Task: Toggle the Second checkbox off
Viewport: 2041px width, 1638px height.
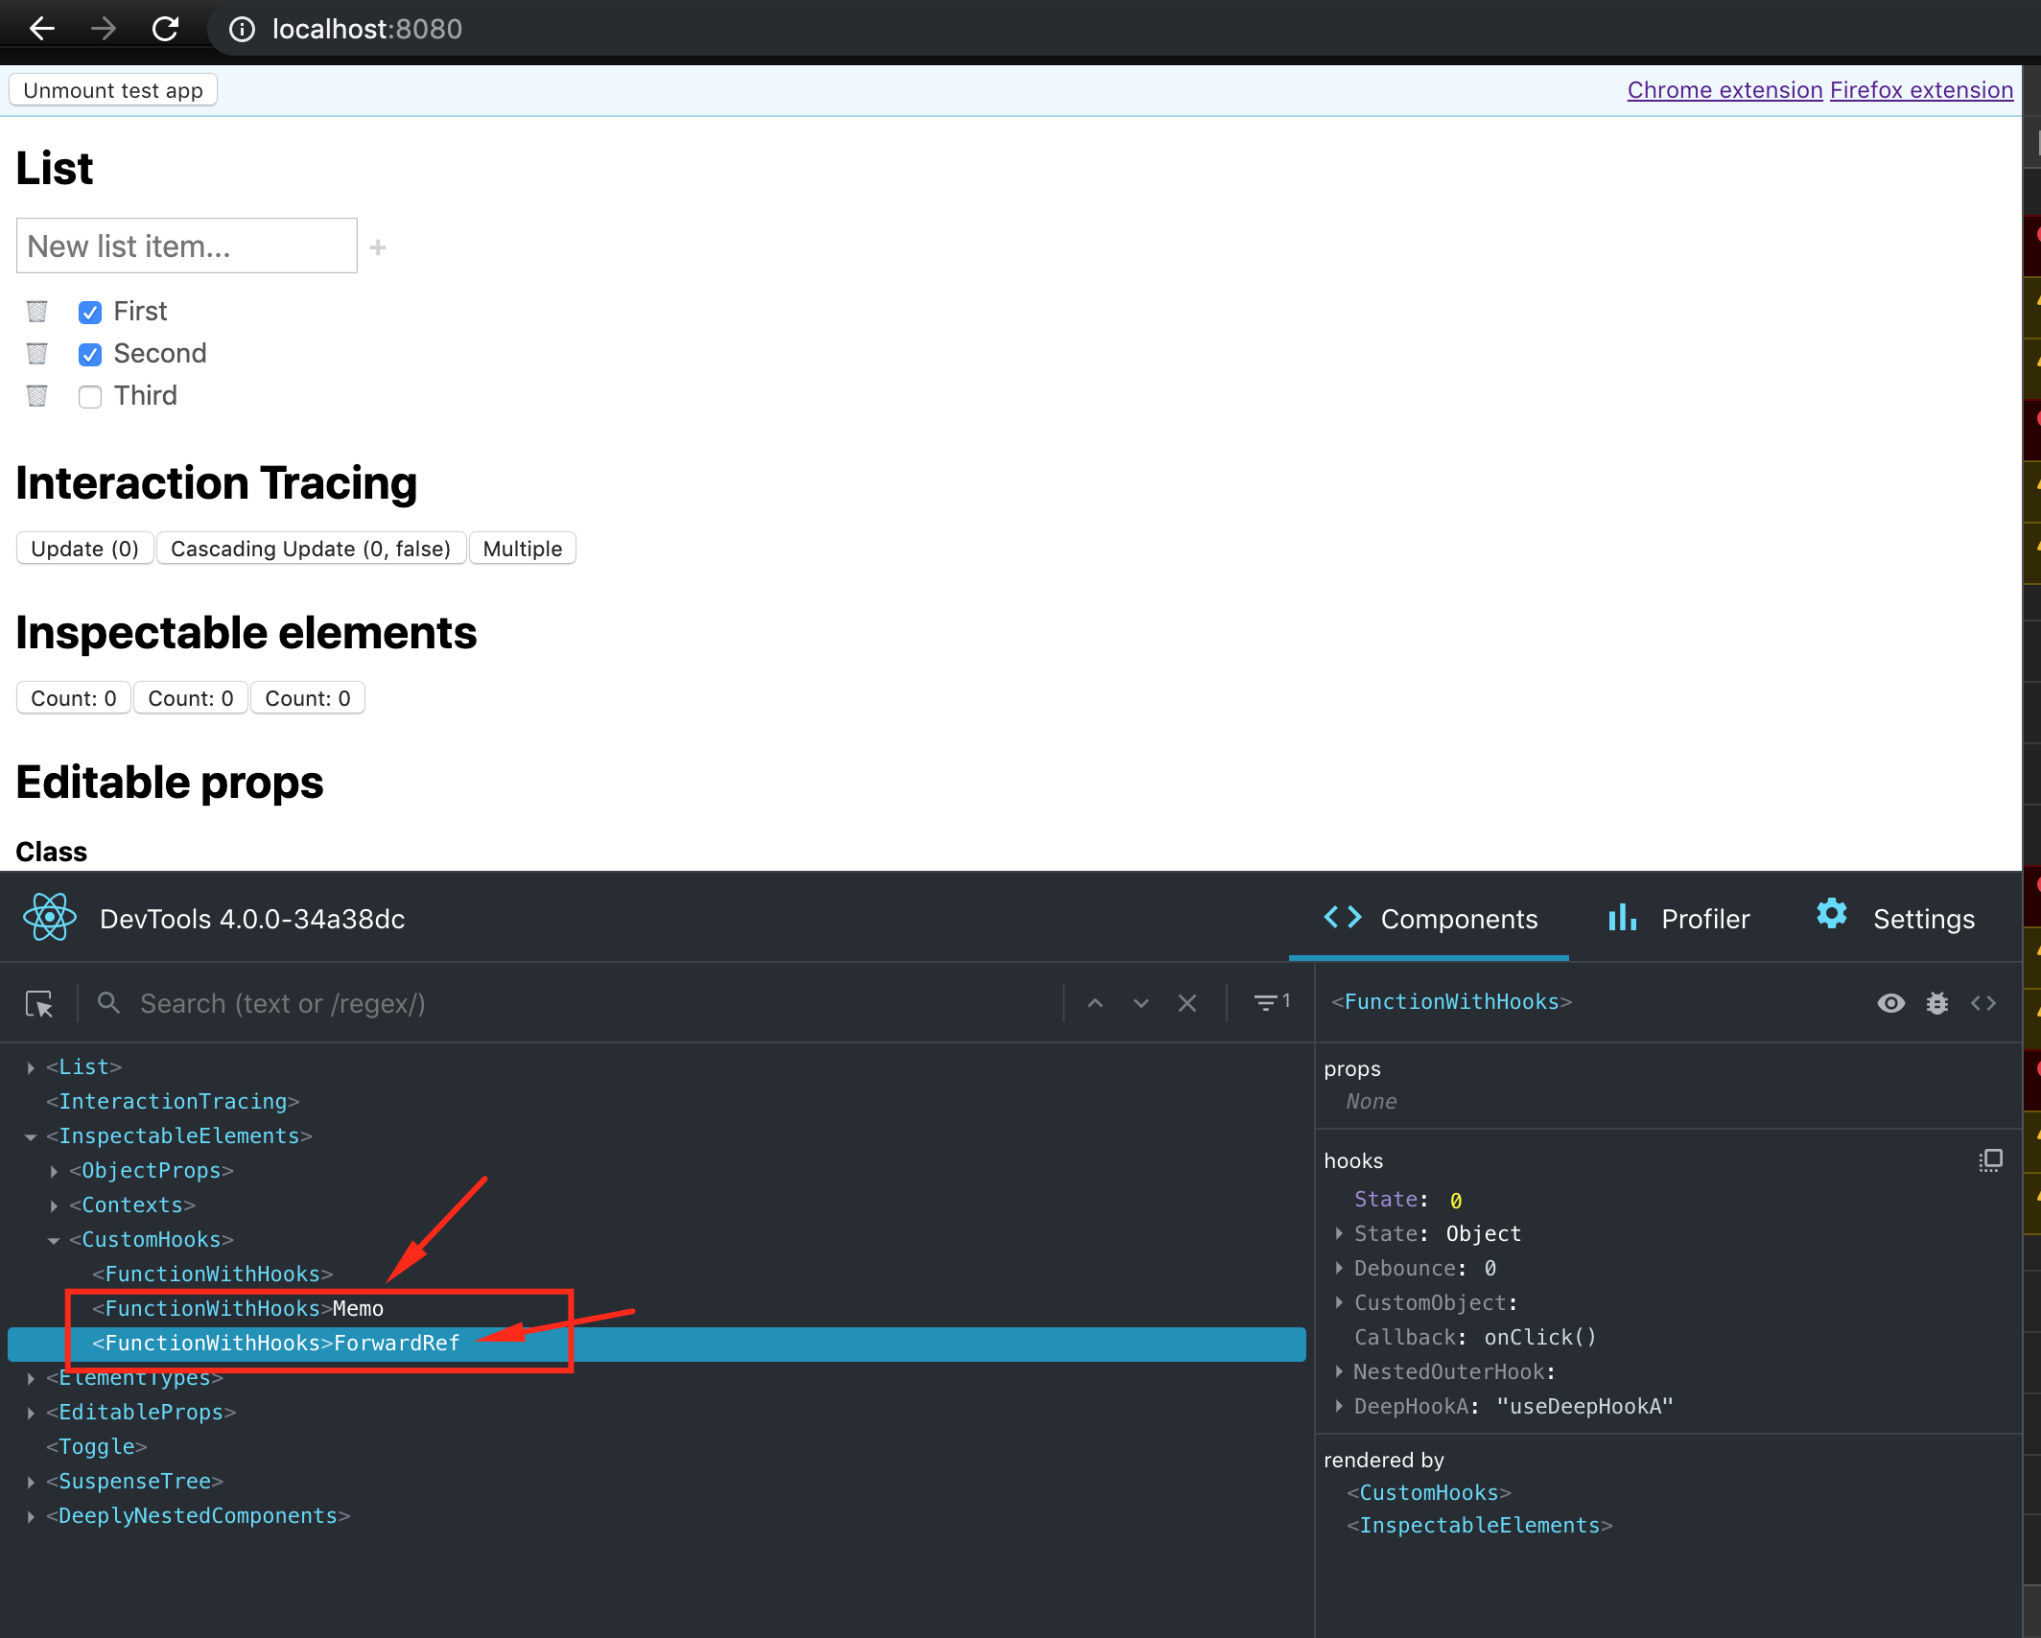Action: [x=89, y=354]
